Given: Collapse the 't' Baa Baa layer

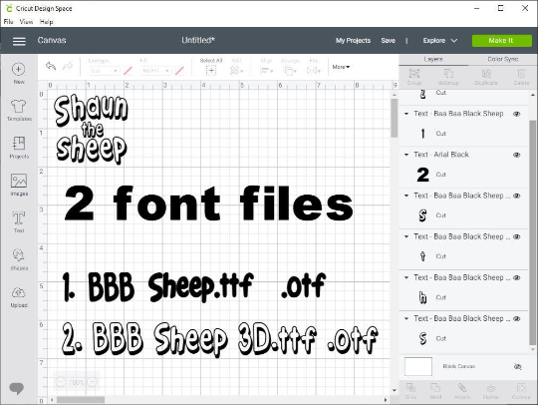Looking at the screenshot, I should tap(406, 236).
